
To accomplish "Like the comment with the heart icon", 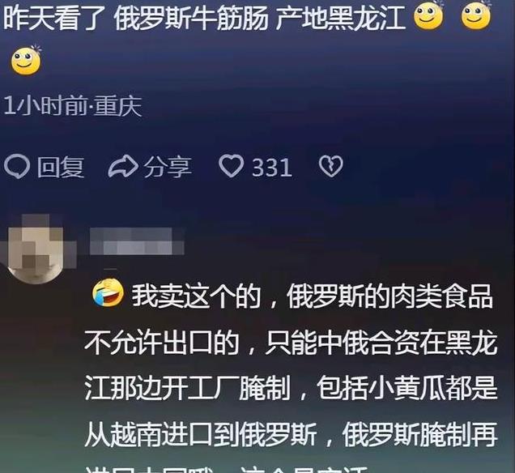I will point(232,166).
